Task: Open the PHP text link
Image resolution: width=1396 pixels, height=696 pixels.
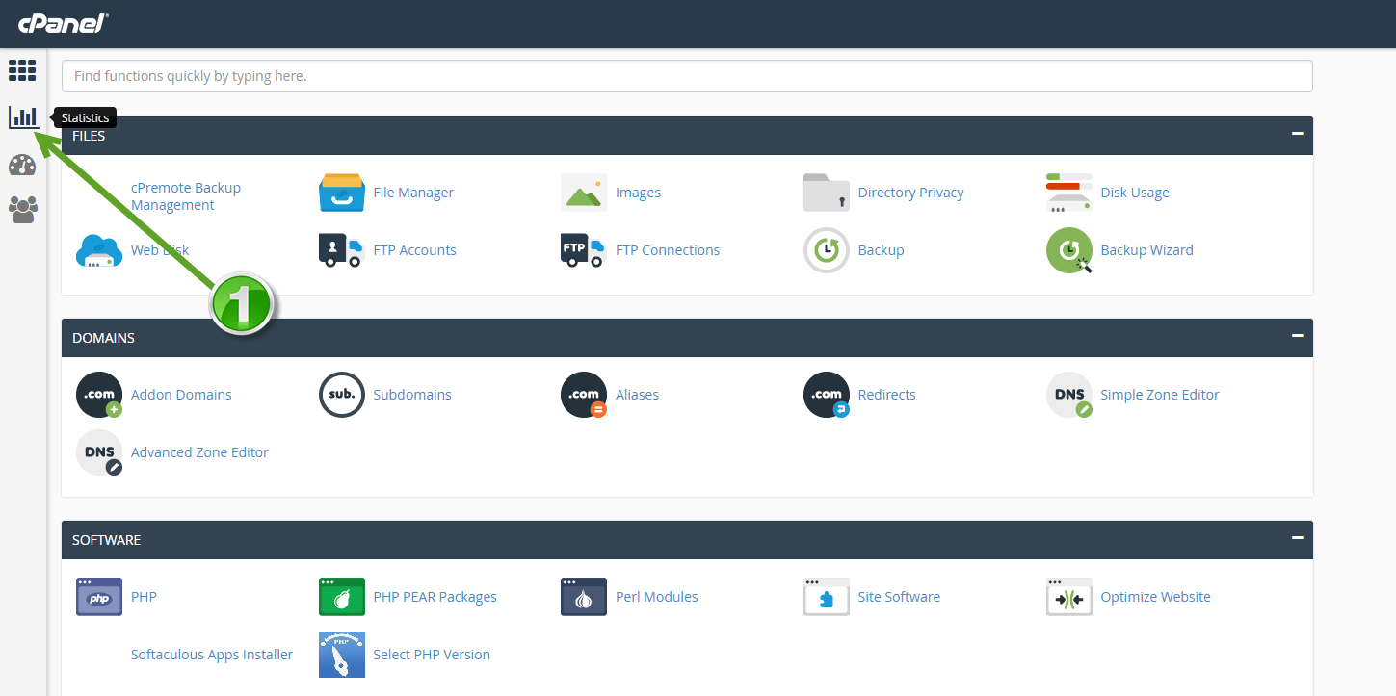Action: tap(144, 597)
